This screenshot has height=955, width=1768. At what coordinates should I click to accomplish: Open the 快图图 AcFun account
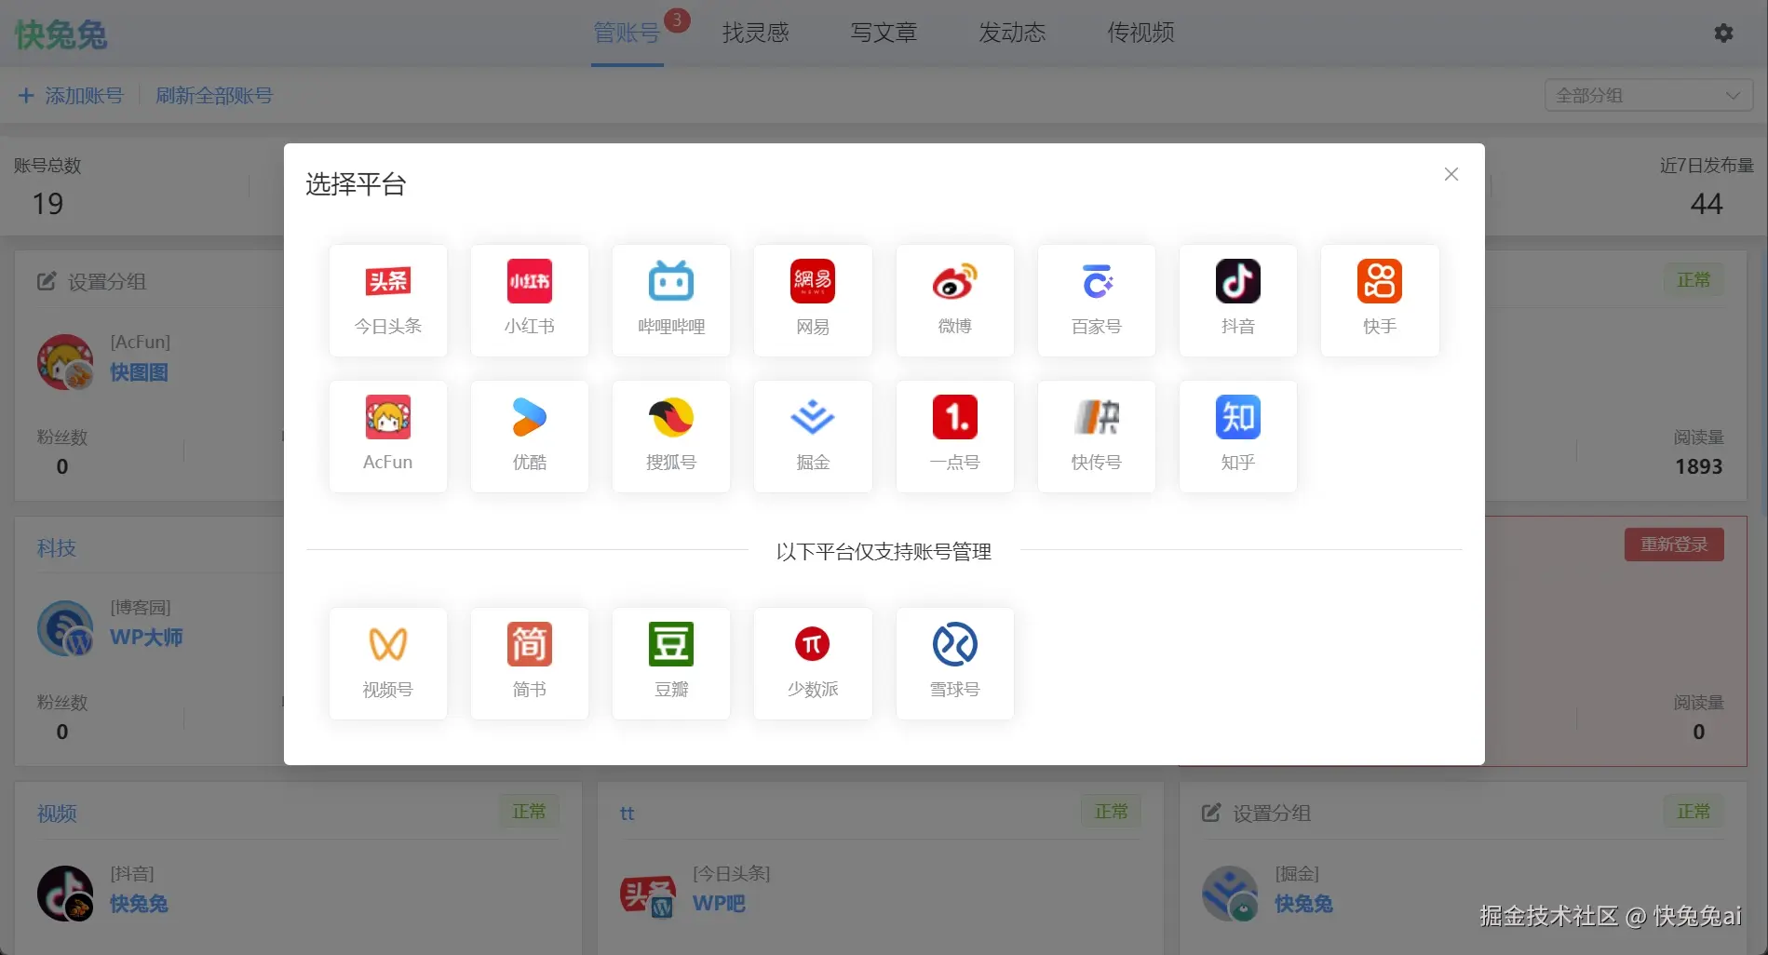(139, 372)
